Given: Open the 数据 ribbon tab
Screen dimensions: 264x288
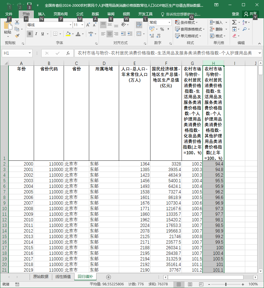Looking at the screenshot, I should click(95, 14).
